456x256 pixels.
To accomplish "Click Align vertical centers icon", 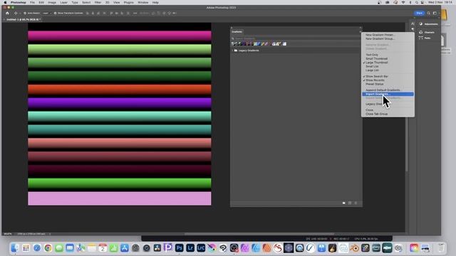I will [117, 13].
